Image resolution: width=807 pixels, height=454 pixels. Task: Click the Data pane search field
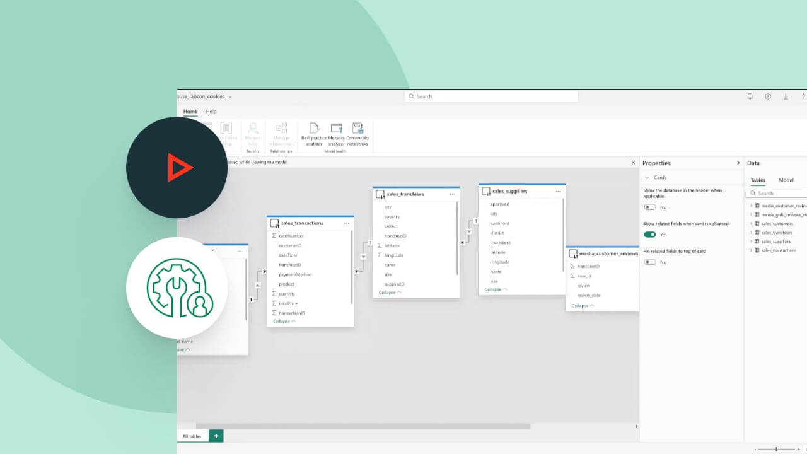pos(777,194)
